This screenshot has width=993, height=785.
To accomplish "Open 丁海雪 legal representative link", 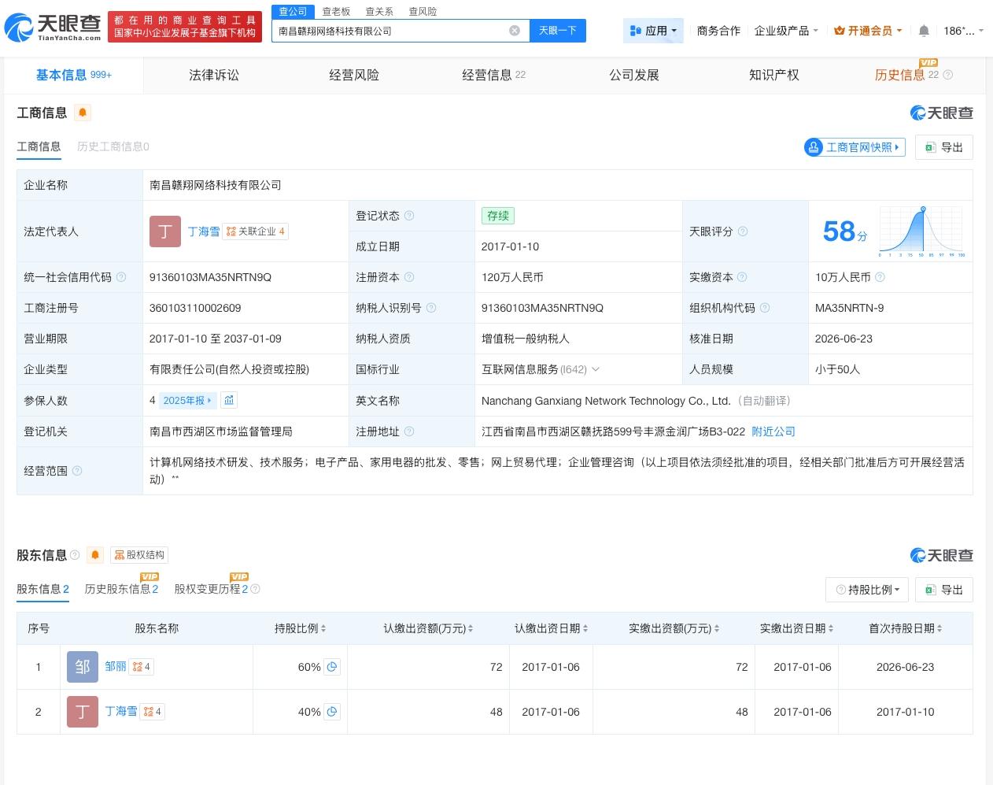I will click(x=204, y=231).
